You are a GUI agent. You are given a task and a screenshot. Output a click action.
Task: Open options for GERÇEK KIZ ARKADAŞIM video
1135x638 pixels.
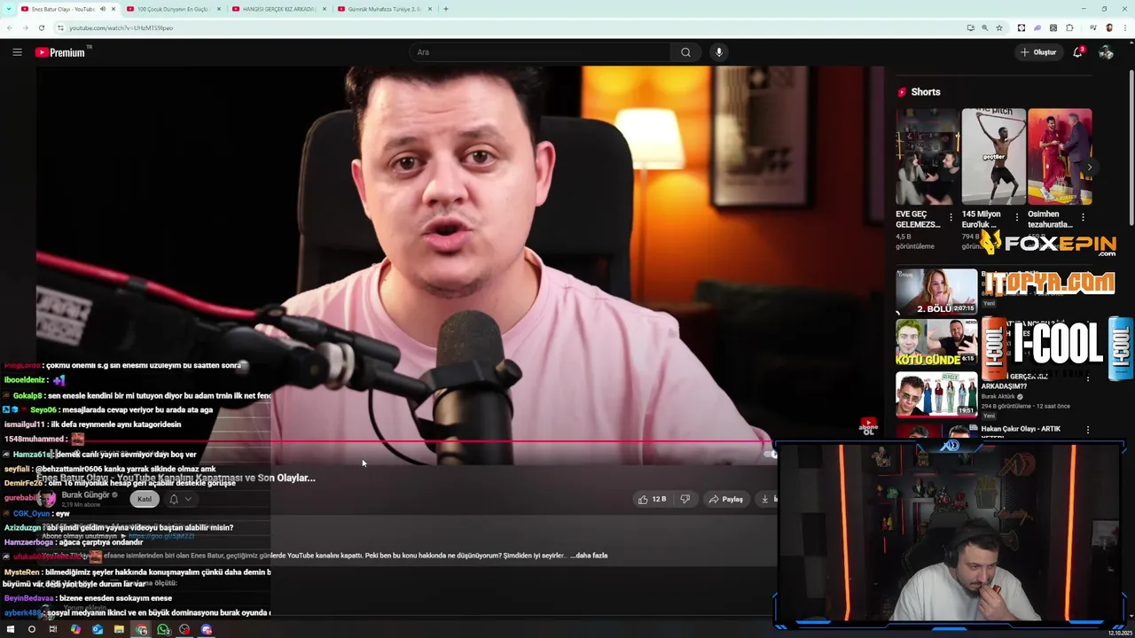1088,378
